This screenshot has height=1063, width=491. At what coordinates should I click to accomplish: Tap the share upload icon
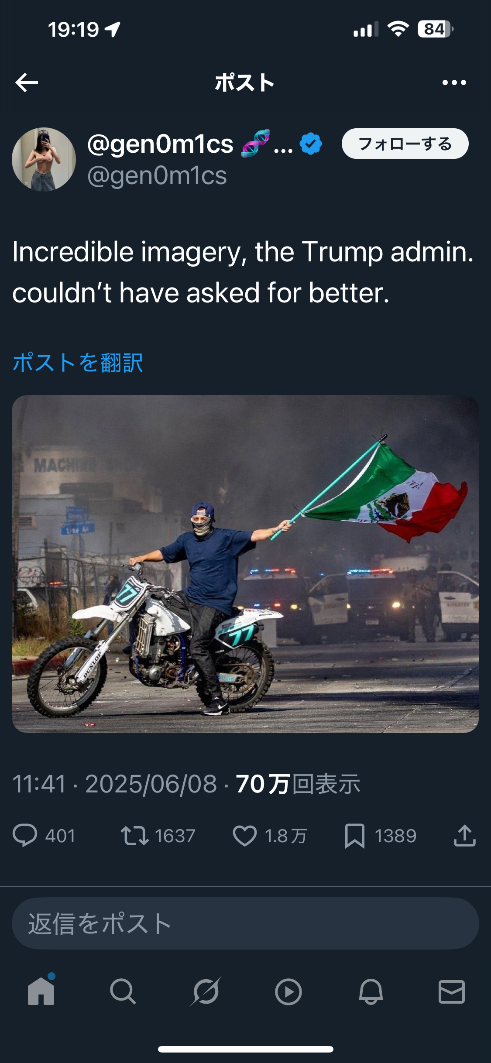[464, 836]
